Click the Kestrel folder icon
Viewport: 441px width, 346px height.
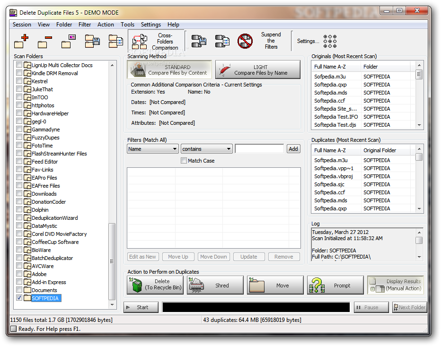(27, 81)
